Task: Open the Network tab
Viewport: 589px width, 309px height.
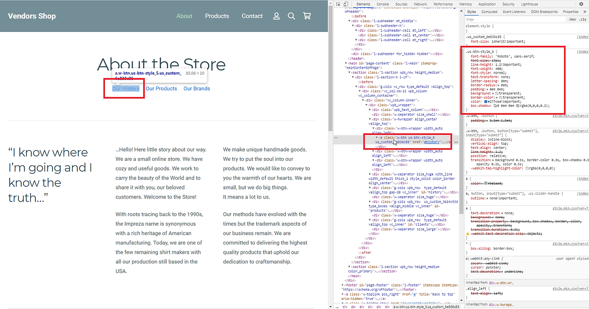Action: pos(420,4)
